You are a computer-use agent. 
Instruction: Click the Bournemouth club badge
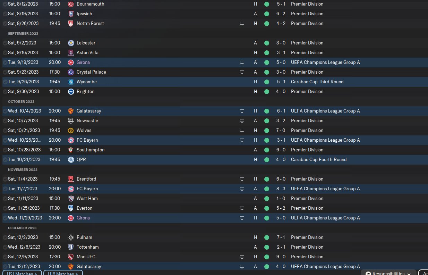[71, 4]
